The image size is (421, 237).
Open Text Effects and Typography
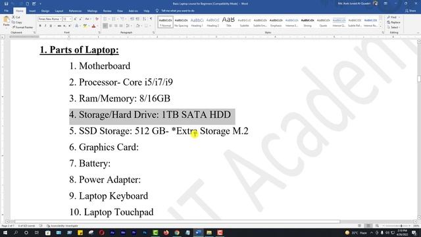click(x=76, y=26)
